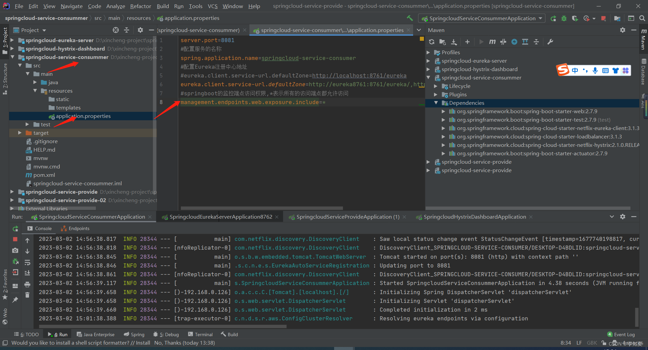This screenshot has width=648, height=350.
Task: Select SpringcloudHystrixDashboardApplication run tab
Action: (x=475, y=217)
